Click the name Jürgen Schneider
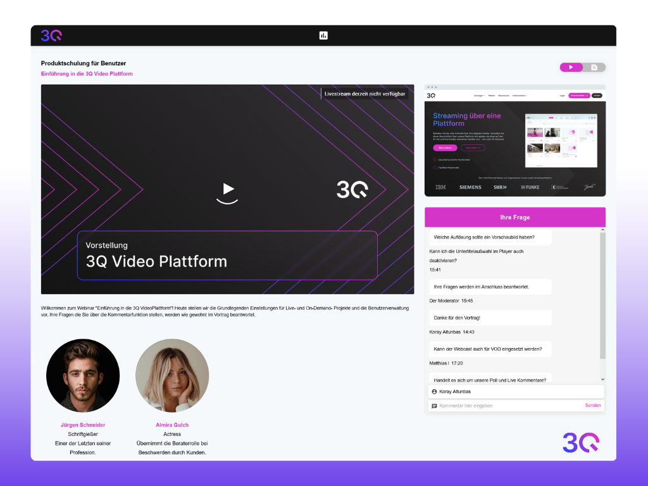Image resolution: width=648 pixels, height=486 pixels. pyautogui.click(x=83, y=425)
